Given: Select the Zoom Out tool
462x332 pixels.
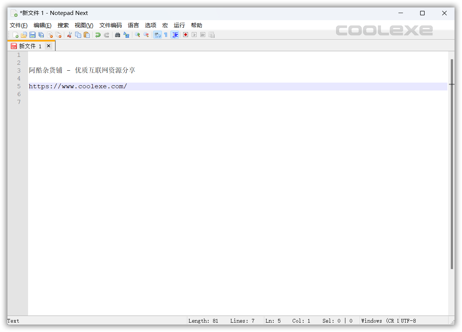Looking at the screenshot, I should [146, 35].
